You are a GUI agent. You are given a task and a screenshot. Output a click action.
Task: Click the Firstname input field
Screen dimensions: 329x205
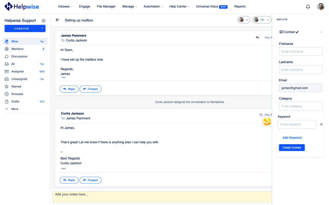(300, 52)
